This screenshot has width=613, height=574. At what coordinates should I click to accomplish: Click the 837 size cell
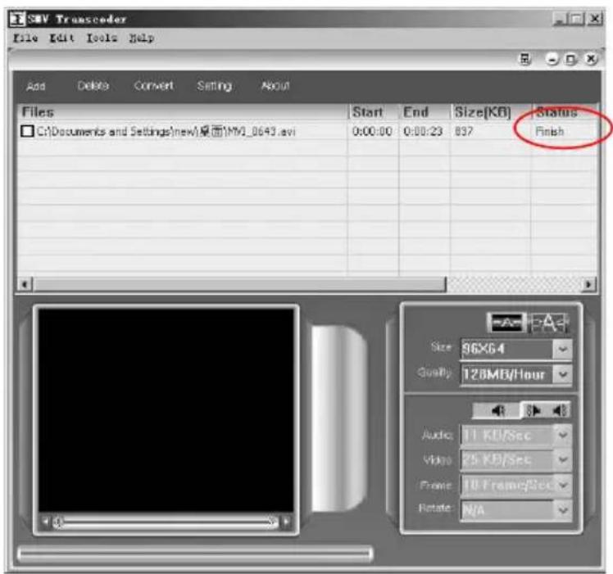click(x=464, y=131)
